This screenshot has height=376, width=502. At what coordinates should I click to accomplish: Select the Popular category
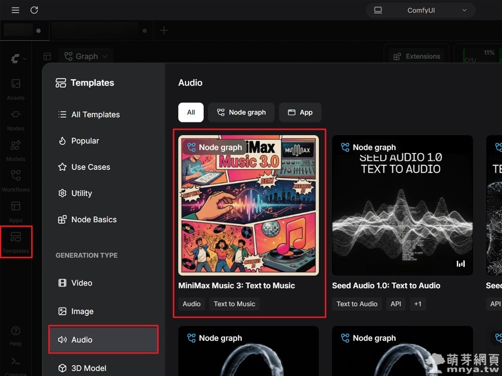click(103, 141)
